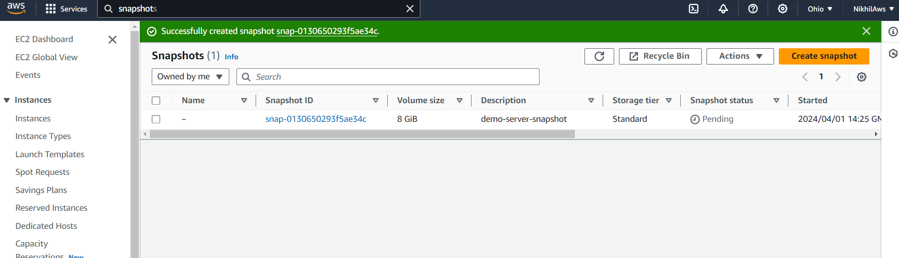This screenshot has width=899, height=258.
Task: Open console settings gear in top bar
Action: [x=783, y=9]
